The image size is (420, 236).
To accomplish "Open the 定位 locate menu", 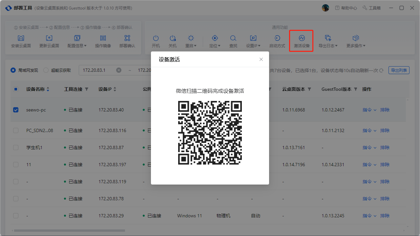I will [215, 42].
